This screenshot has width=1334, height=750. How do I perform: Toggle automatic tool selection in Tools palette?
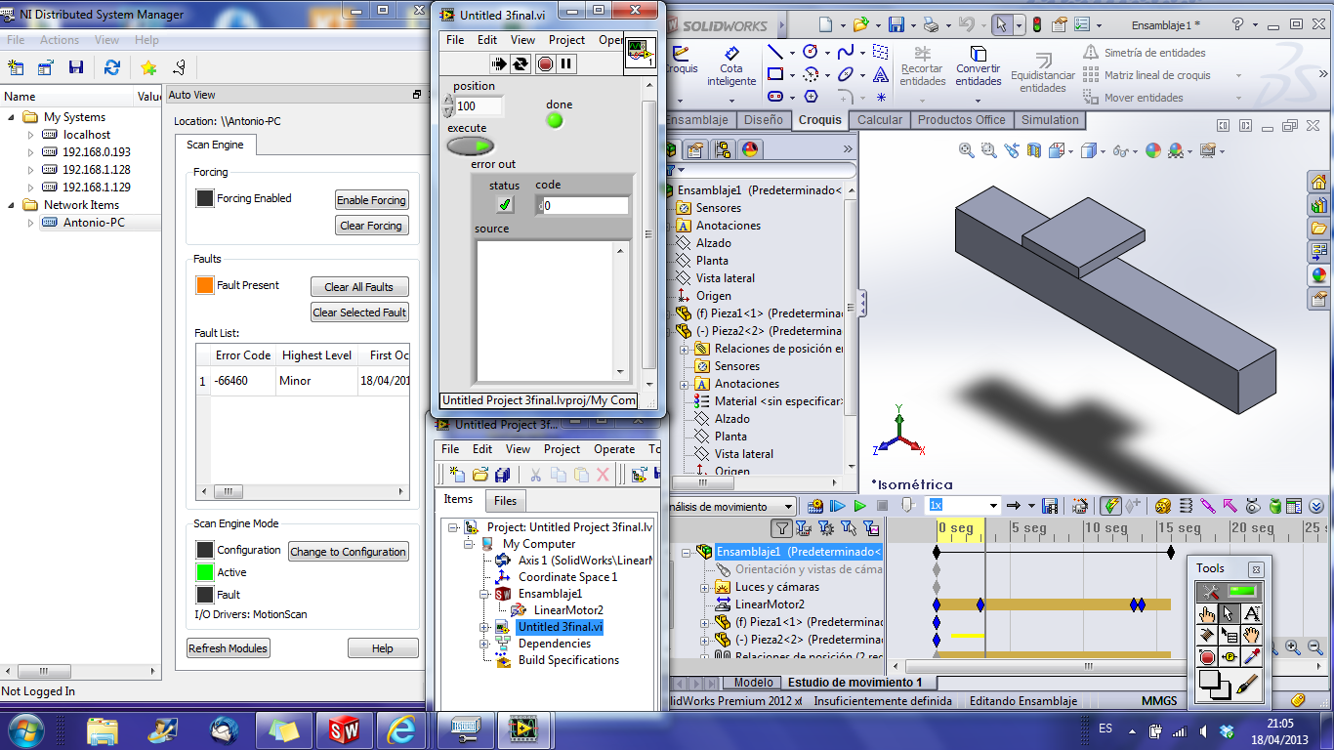point(1230,591)
